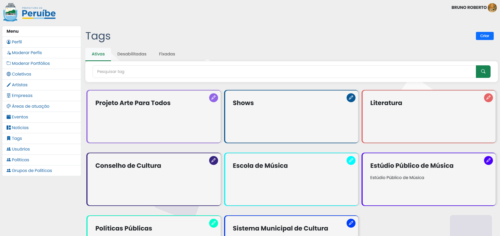Navigate to Eventos

coord(42,117)
